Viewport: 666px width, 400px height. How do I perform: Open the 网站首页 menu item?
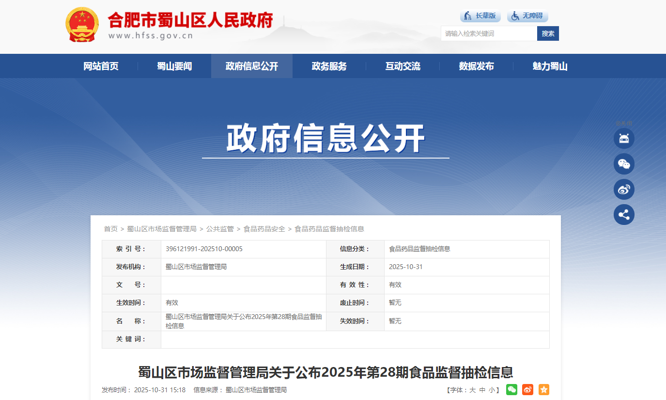[x=101, y=66]
